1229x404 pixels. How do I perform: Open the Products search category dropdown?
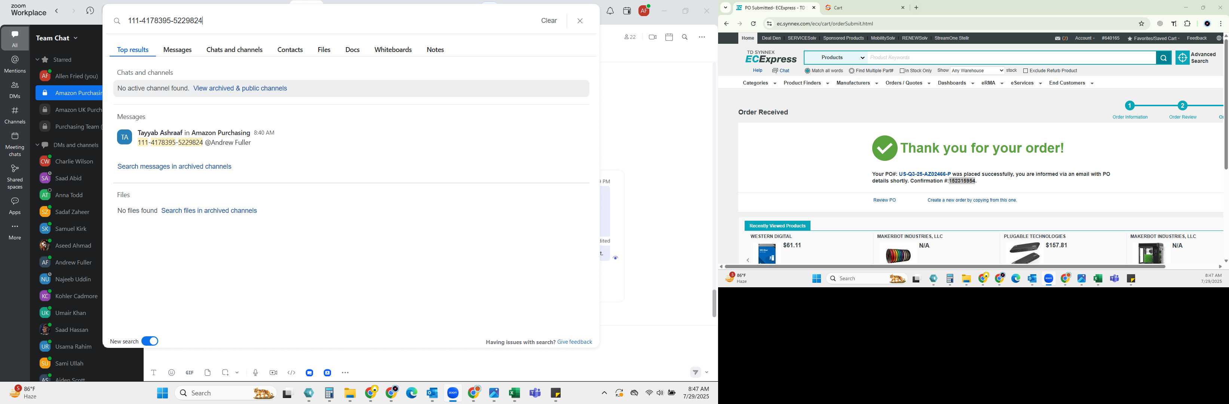tap(836, 58)
